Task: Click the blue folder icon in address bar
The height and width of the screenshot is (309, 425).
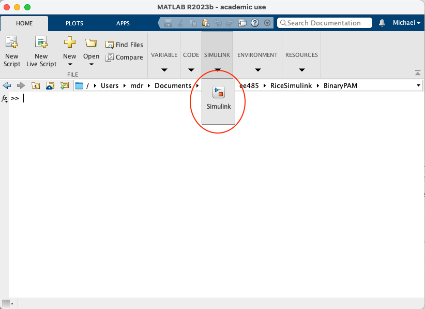Action: (79, 86)
